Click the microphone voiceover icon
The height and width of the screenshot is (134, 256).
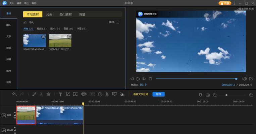[107, 94]
